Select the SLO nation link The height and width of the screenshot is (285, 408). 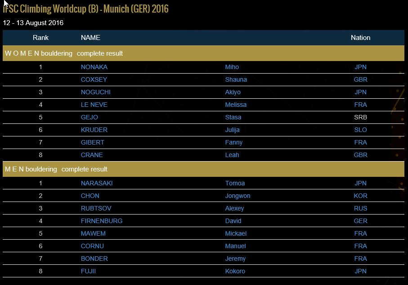(x=360, y=130)
